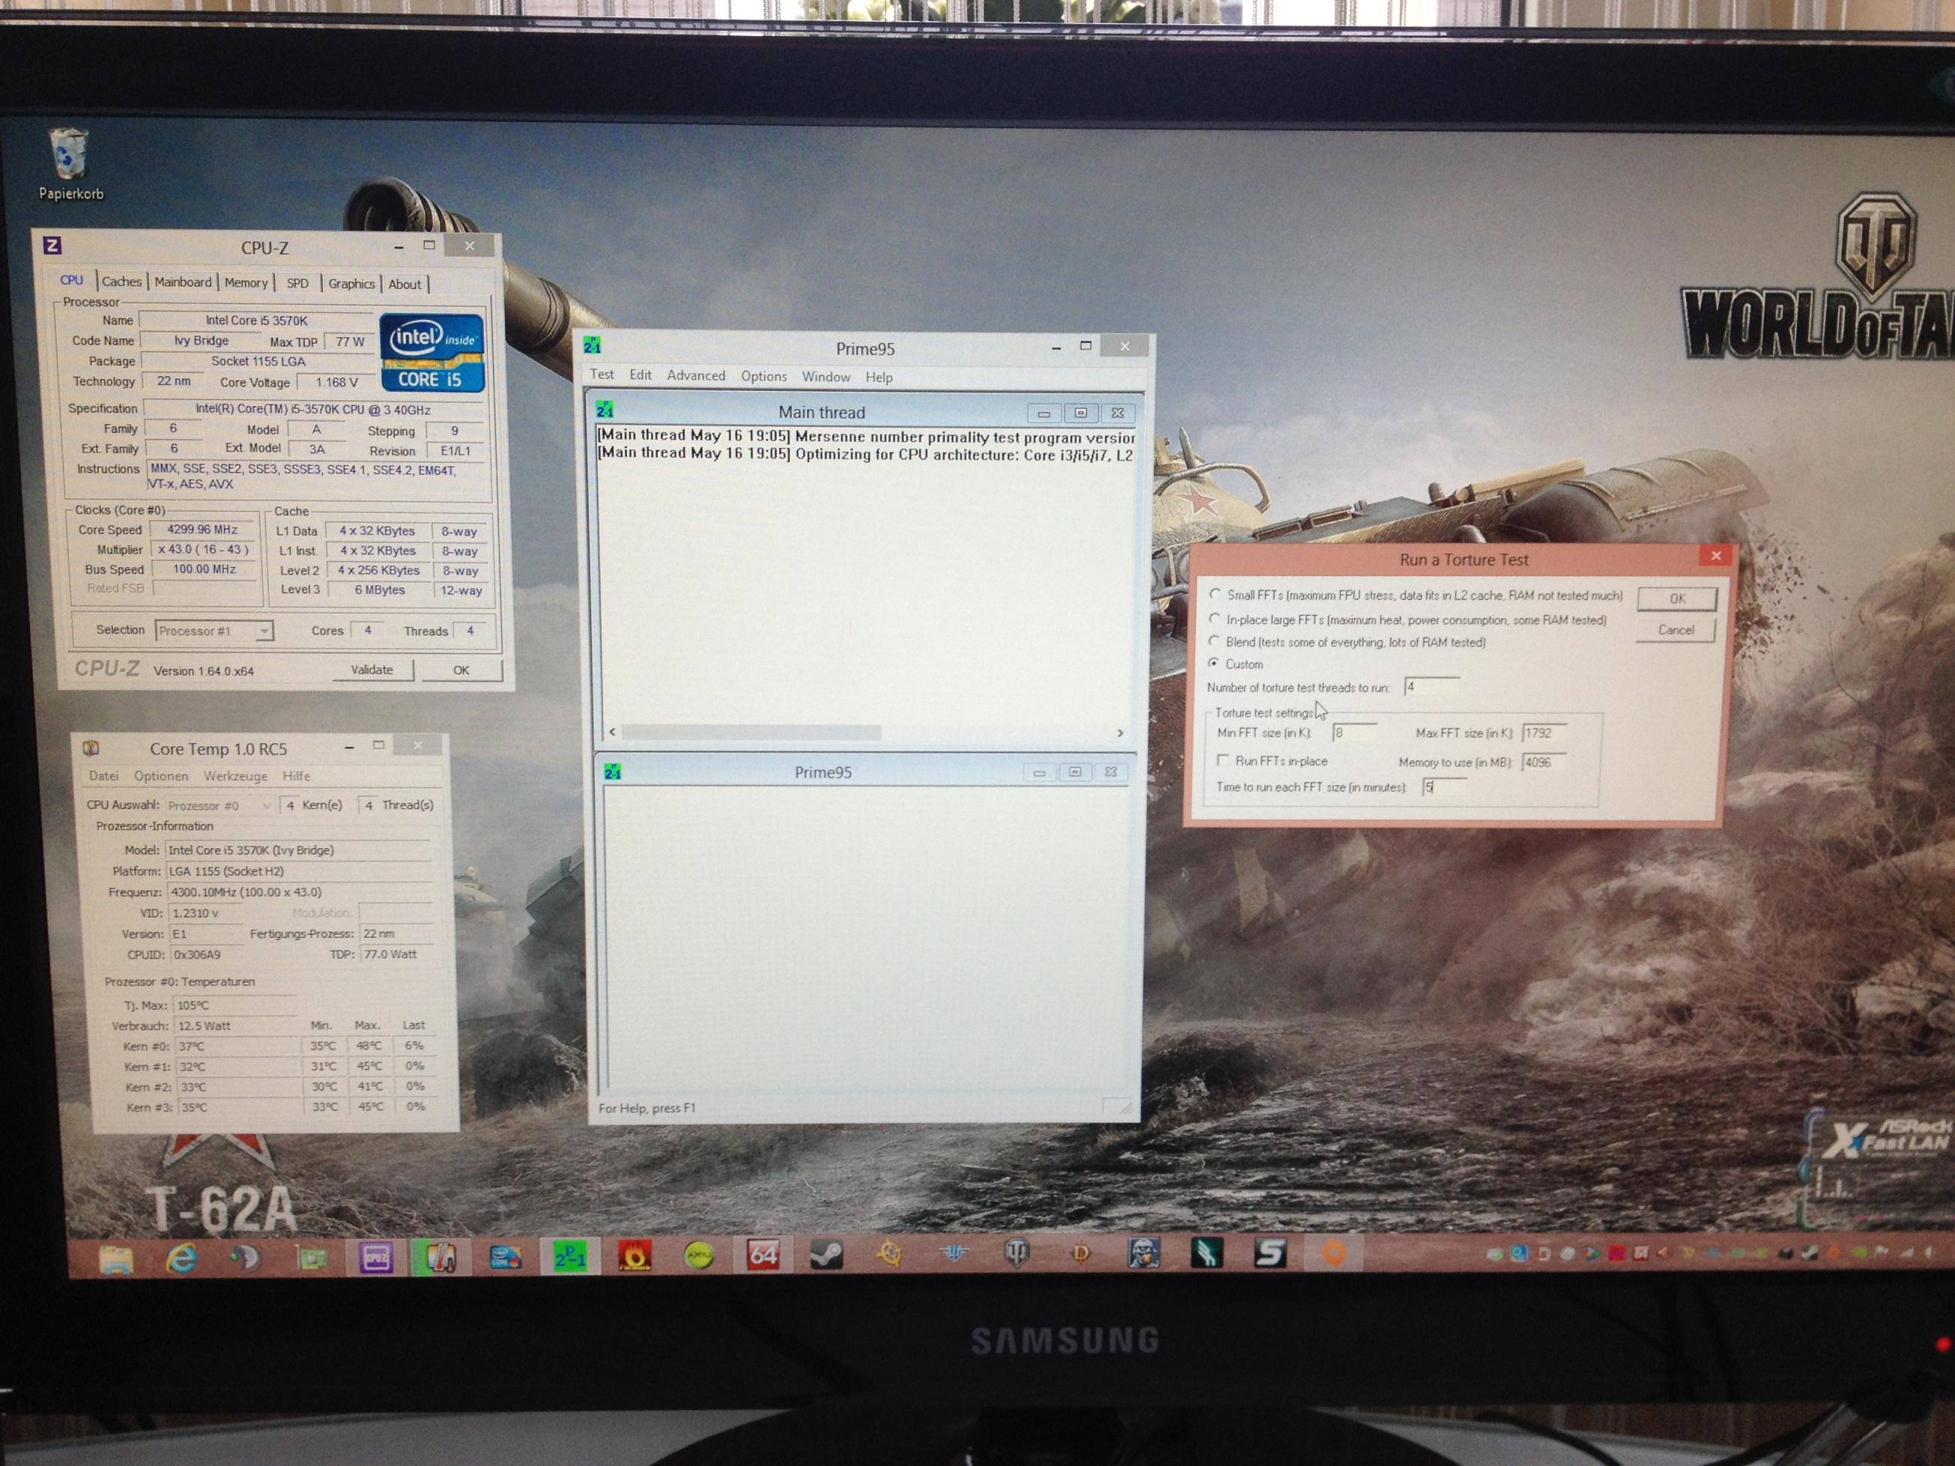Click World of Tanks taskbar icon
Image resolution: width=1955 pixels, height=1466 pixels.
(1017, 1254)
